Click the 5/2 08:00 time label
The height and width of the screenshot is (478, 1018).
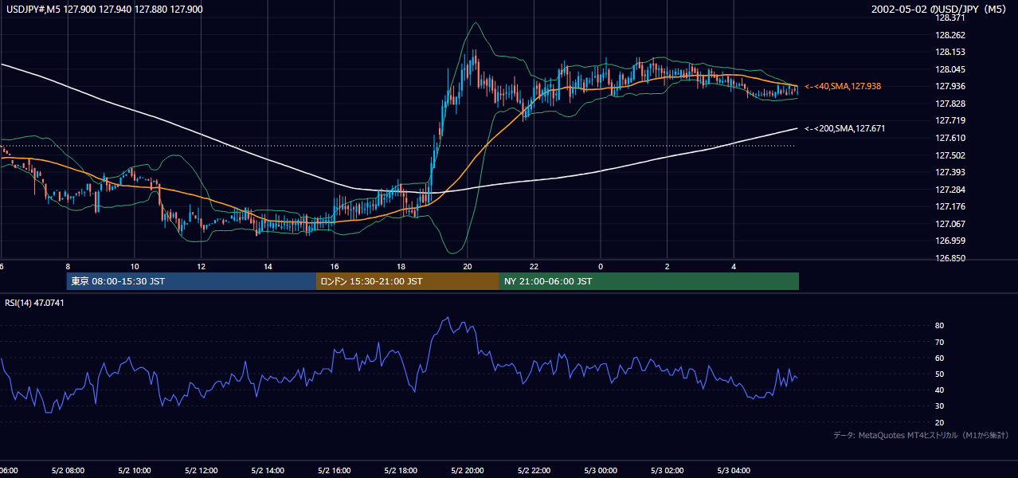click(x=67, y=471)
